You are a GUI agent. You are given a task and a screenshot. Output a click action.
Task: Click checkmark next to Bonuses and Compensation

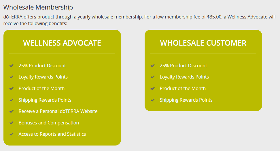12,123
